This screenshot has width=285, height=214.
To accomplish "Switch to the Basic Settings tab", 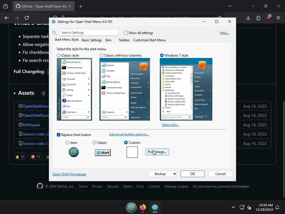I will (x=92, y=40).
